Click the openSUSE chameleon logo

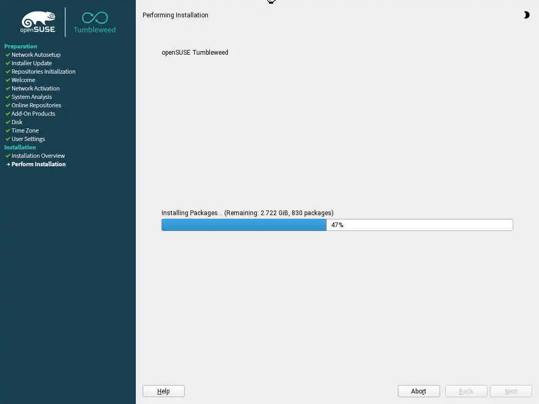coord(38,22)
